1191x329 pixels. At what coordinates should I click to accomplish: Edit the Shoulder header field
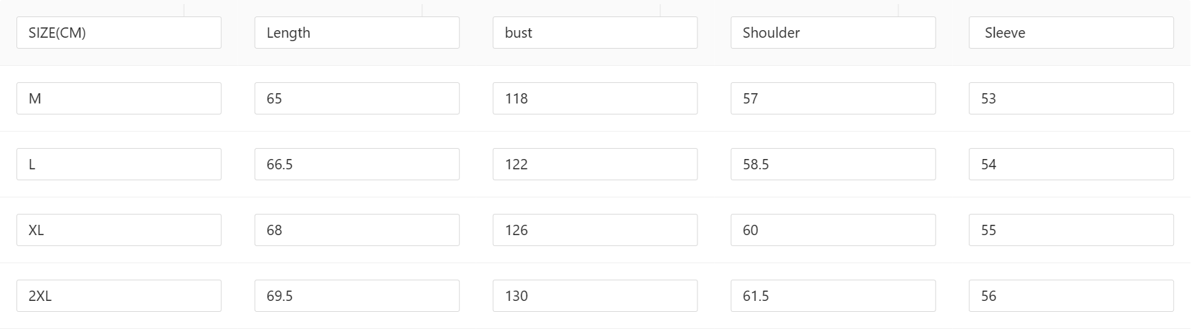tap(833, 33)
